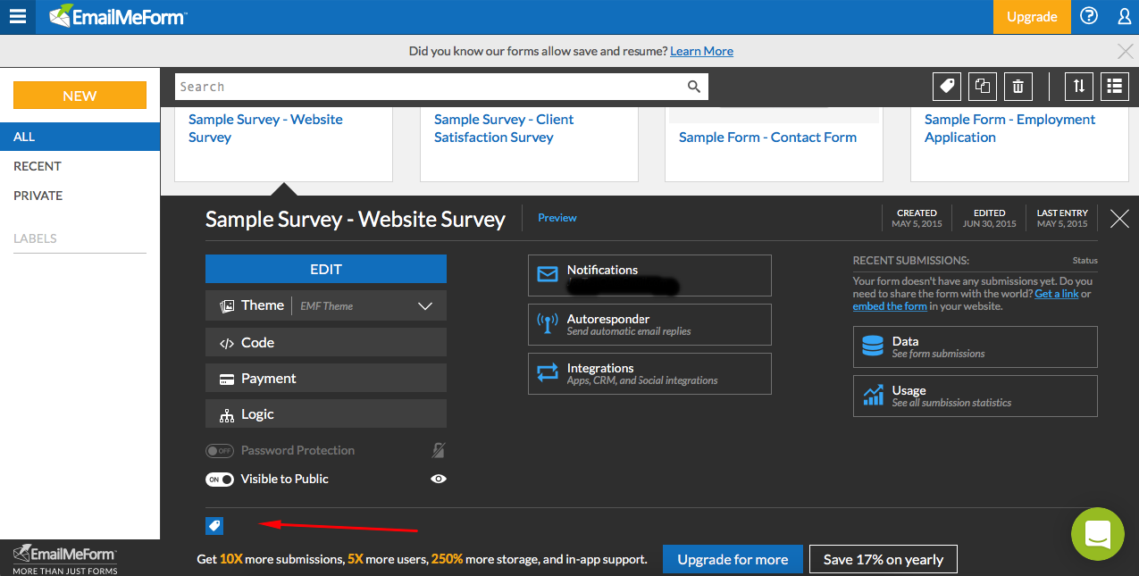The width and height of the screenshot is (1139, 576).
Task: Click Upgrade for more button
Action: [x=733, y=559]
